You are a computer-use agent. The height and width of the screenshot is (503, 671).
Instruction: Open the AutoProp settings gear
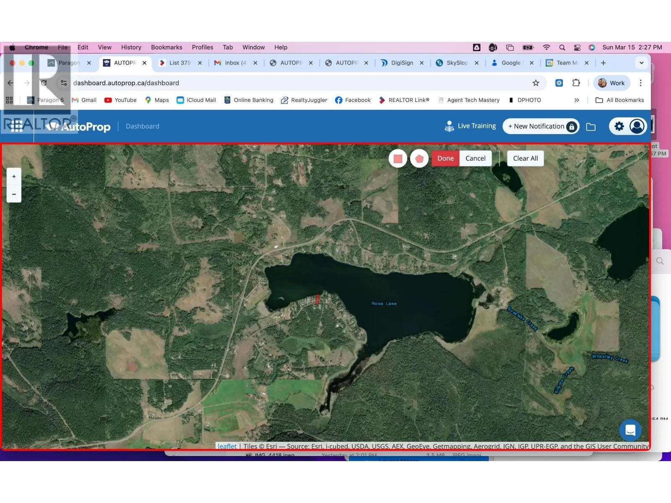pyautogui.click(x=619, y=126)
